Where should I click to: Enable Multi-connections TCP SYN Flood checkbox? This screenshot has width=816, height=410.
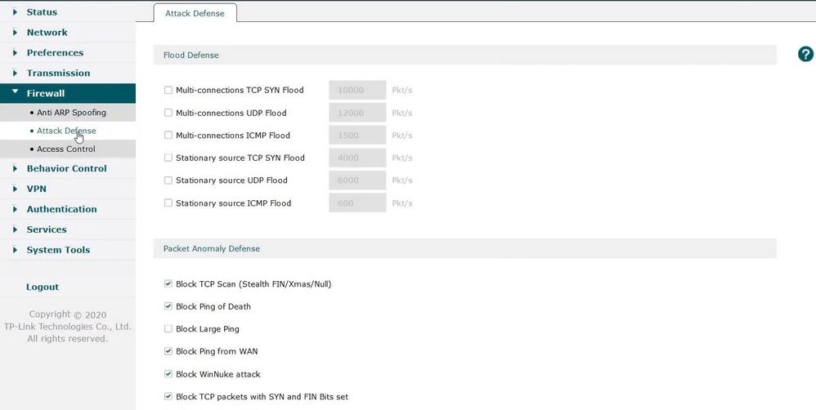(168, 90)
